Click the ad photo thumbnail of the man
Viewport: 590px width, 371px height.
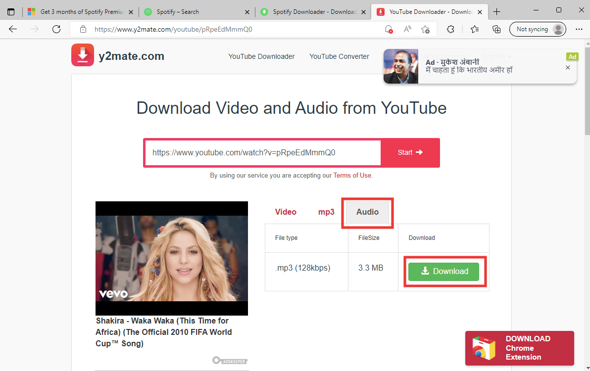(401, 66)
